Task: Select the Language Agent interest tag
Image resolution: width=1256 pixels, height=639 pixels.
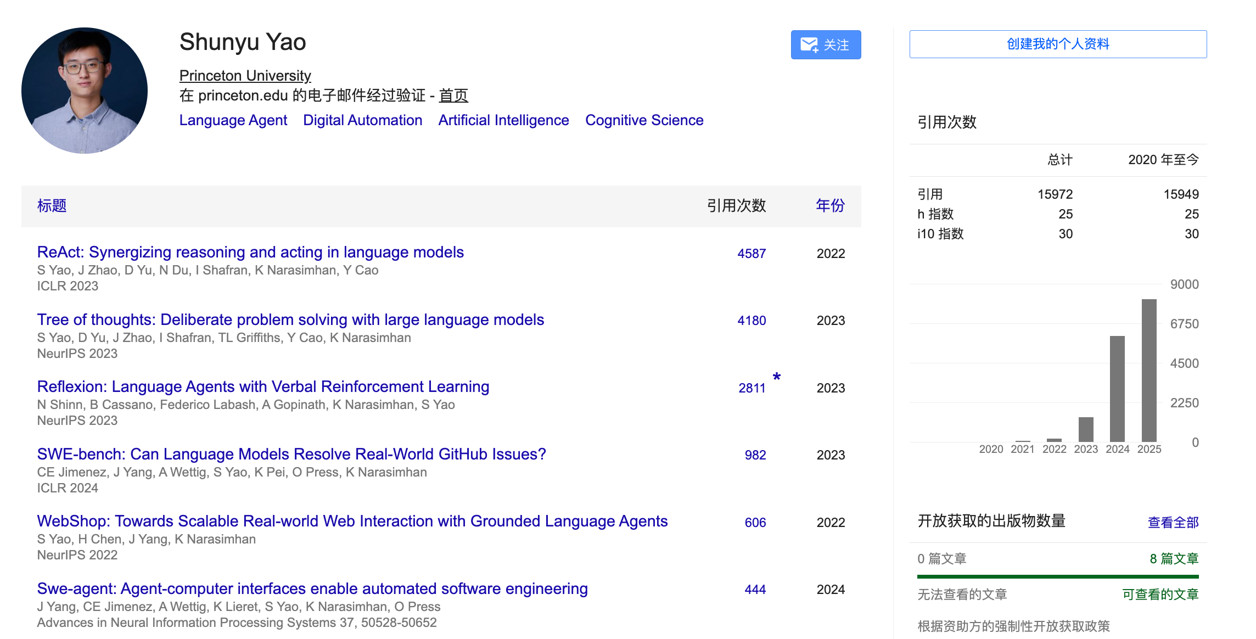Action: pos(233,120)
